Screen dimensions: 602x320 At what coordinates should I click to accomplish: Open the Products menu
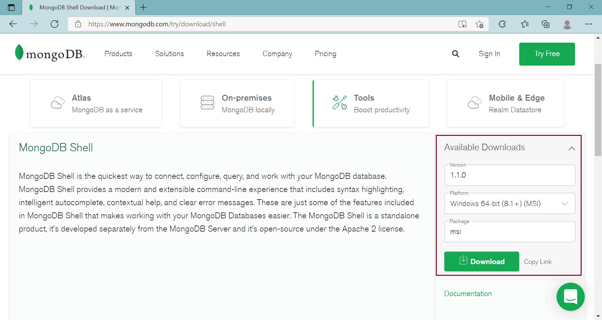pyautogui.click(x=118, y=54)
